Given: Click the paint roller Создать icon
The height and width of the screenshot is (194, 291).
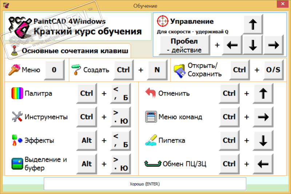Looking at the screenshot, I should [x=76, y=70].
